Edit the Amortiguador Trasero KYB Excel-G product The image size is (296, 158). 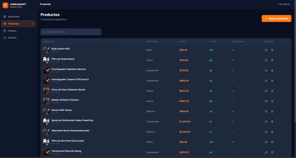[x=266, y=81]
